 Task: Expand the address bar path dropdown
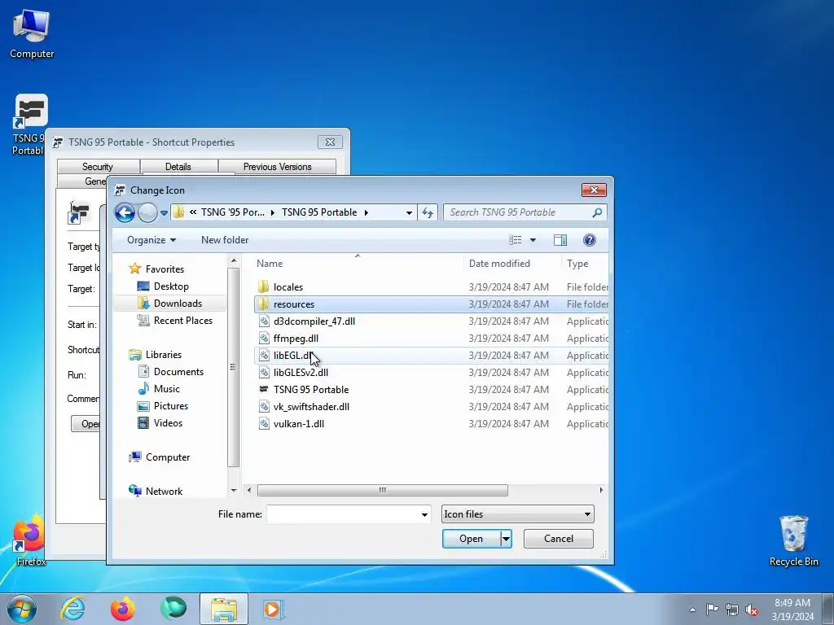tap(409, 212)
